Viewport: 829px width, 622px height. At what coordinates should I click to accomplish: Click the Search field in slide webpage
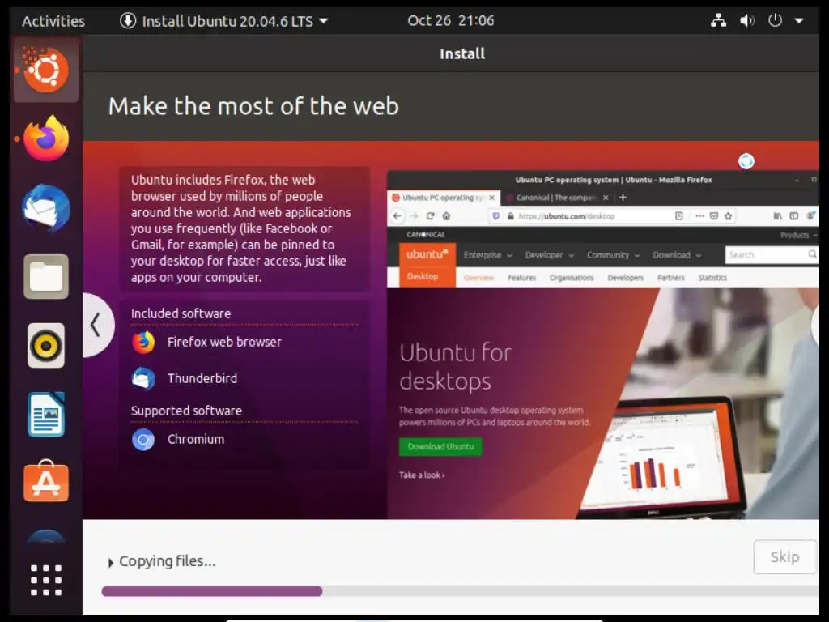point(772,255)
